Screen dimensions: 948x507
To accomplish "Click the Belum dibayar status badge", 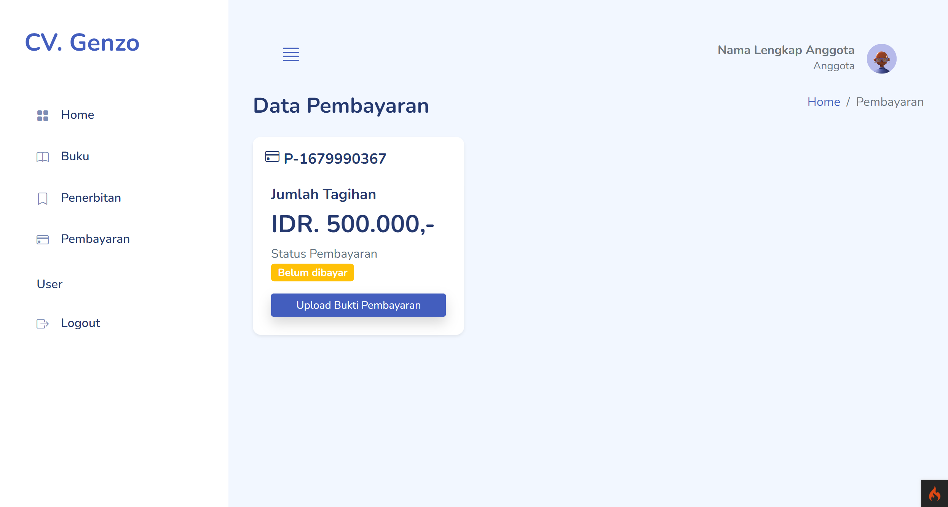I will [312, 272].
